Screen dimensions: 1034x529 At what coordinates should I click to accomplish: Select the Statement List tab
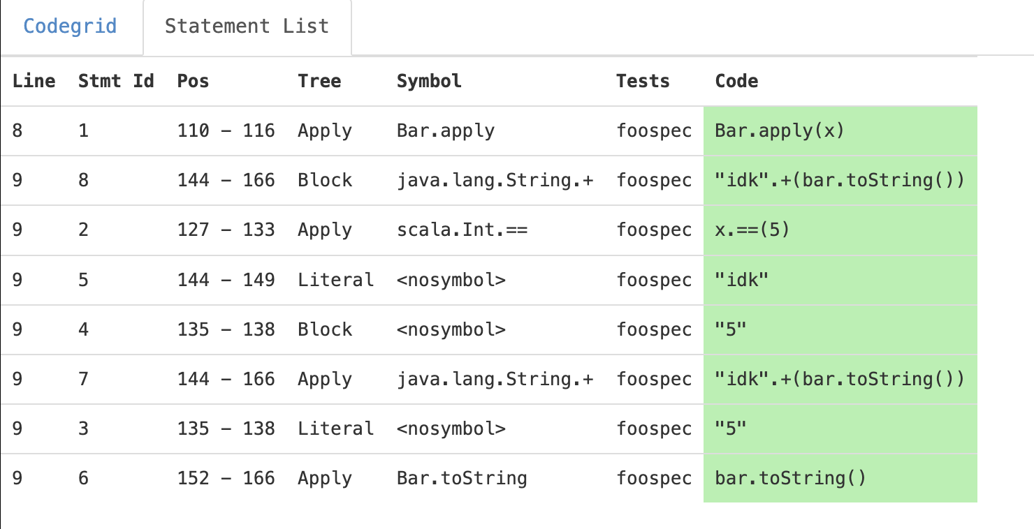click(247, 27)
